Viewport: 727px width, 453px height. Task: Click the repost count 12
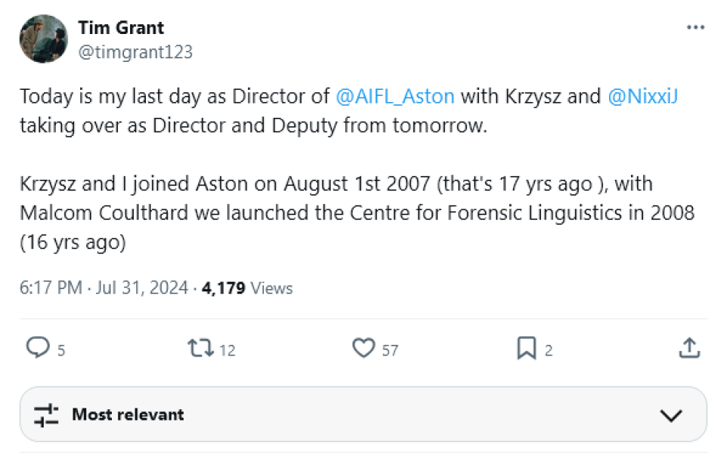point(227,350)
